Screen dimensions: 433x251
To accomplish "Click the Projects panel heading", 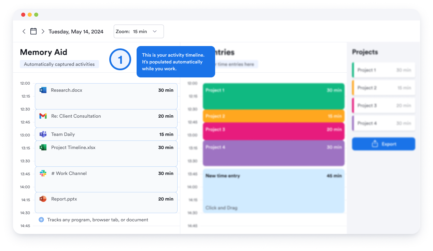I will pos(365,52).
